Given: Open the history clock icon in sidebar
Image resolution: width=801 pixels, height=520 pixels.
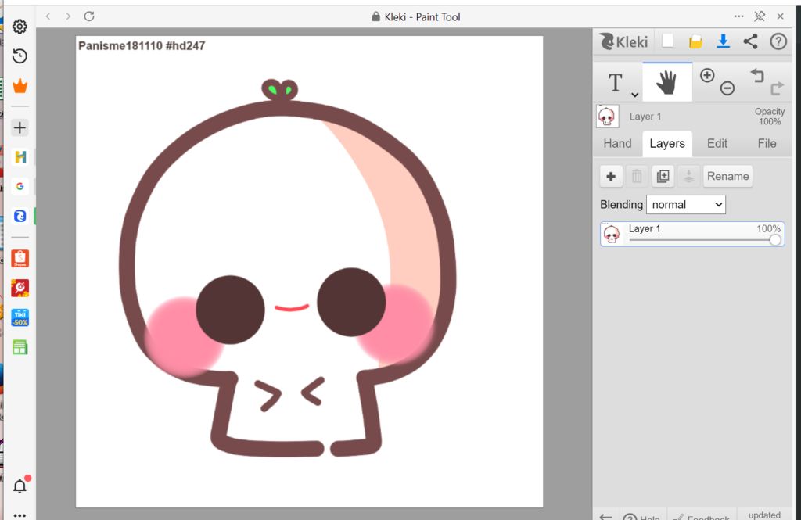Looking at the screenshot, I should coord(20,56).
